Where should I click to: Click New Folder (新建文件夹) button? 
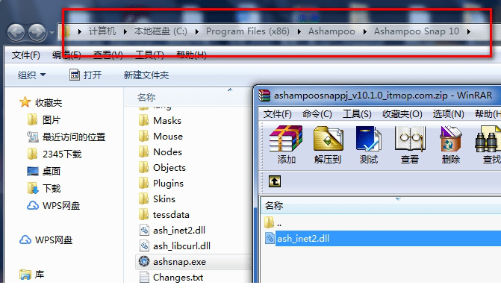point(146,75)
